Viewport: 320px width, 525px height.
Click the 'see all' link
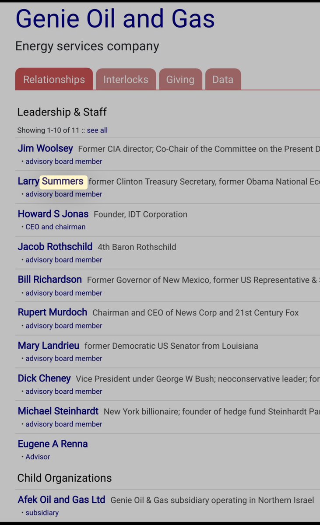97,130
